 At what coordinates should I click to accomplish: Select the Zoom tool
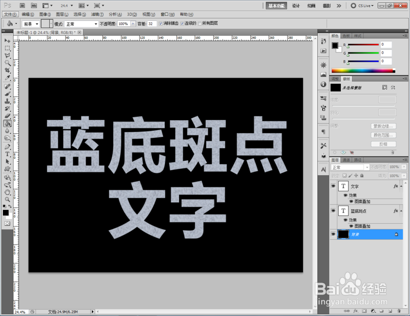[7, 199]
